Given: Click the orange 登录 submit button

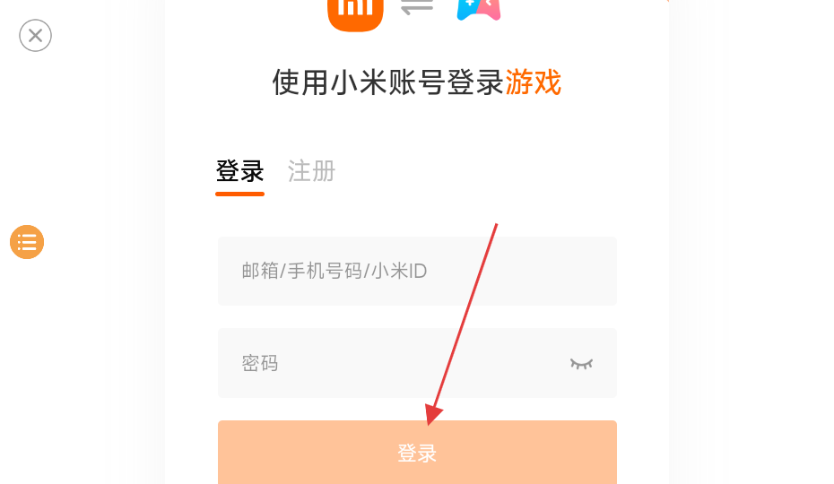Looking at the screenshot, I should (x=417, y=452).
